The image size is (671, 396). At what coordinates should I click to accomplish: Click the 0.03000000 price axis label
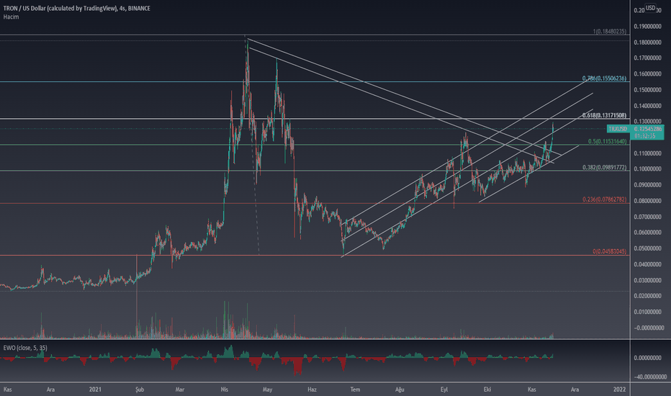pos(648,280)
